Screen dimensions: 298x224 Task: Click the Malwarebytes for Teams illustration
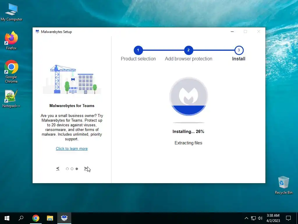point(72,79)
